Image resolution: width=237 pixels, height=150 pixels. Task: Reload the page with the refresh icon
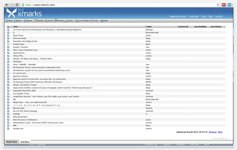point(17,5)
